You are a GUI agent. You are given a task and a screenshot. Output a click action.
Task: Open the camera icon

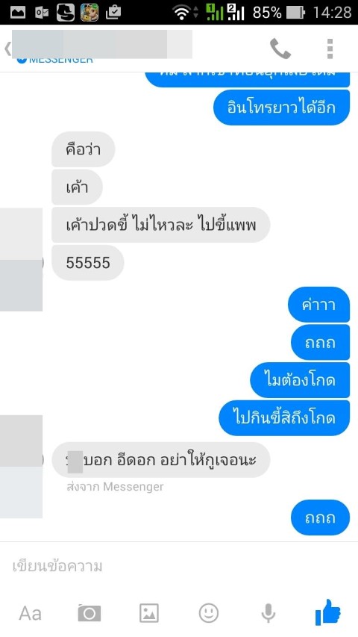click(x=89, y=613)
